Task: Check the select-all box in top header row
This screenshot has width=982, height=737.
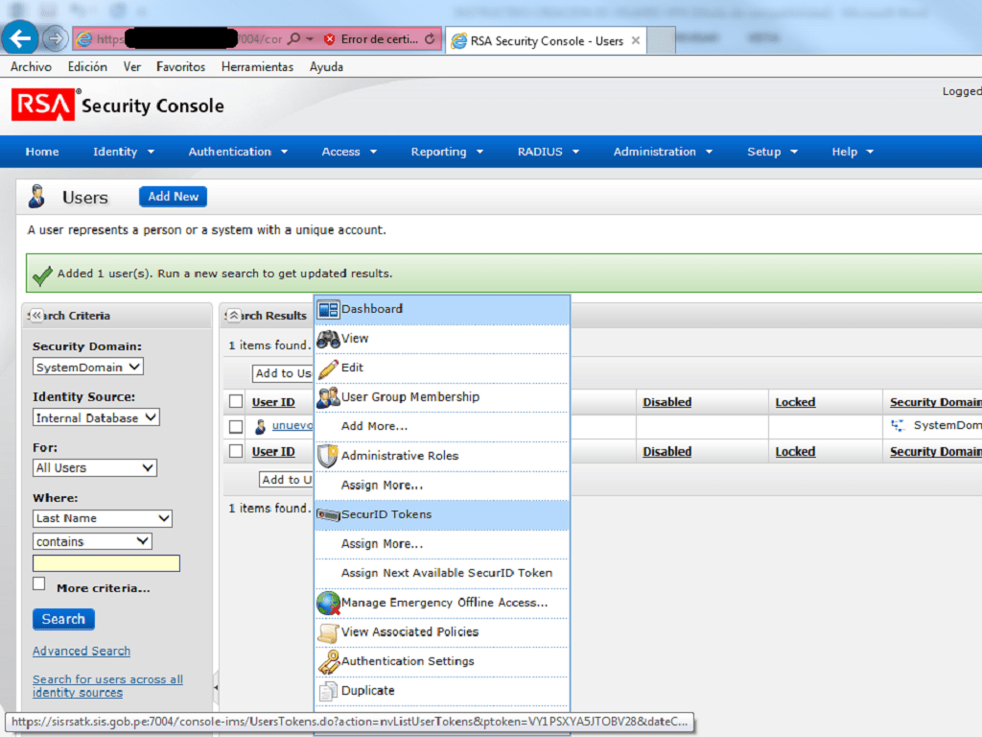Action: [x=236, y=402]
